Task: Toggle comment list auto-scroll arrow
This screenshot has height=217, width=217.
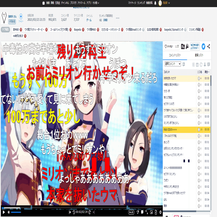Action: coord(205,65)
